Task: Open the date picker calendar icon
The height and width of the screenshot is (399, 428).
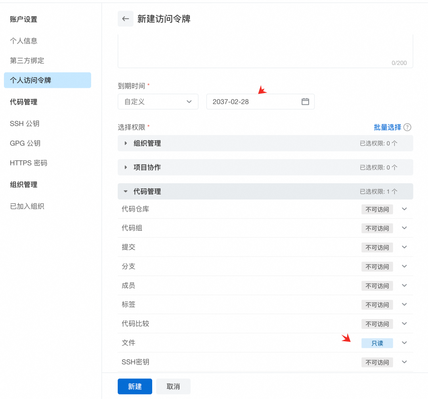Action: click(x=305, y=101)
